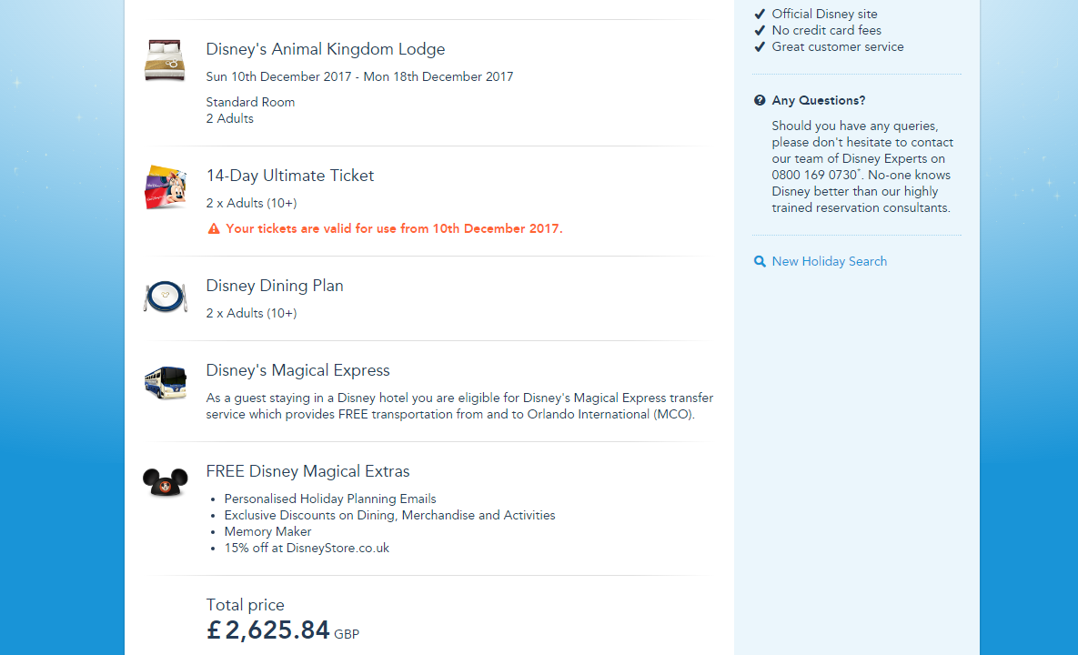
Task: Click the Official Disney site checkmark
Action: [760, 14]
